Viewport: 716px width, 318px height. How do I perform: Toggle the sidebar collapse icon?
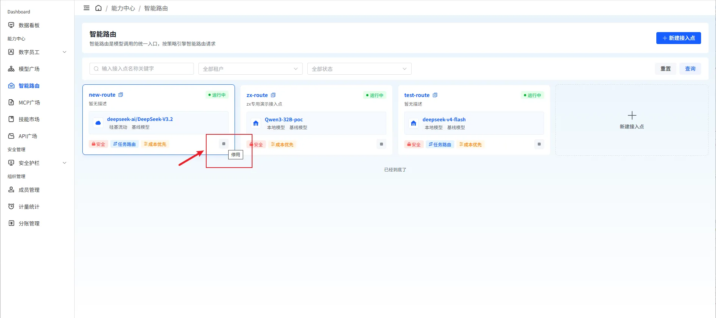coord(87,8)
